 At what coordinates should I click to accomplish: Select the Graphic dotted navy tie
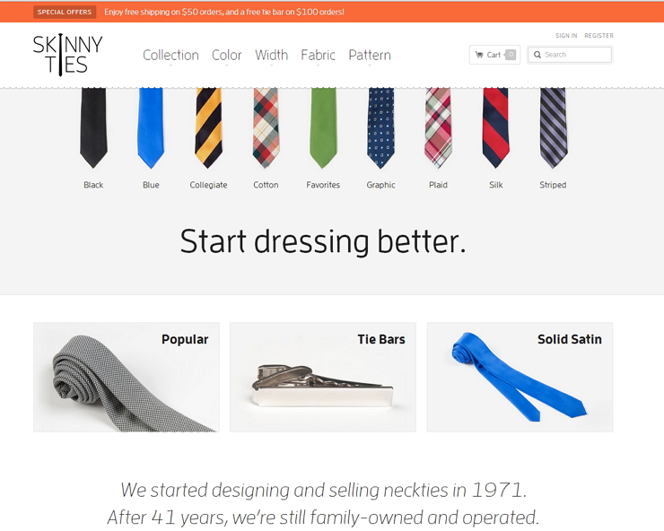pos(380,128)
